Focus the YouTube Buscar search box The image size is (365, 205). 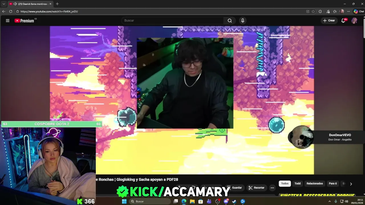pyautogui.click(x=173, y=20)
